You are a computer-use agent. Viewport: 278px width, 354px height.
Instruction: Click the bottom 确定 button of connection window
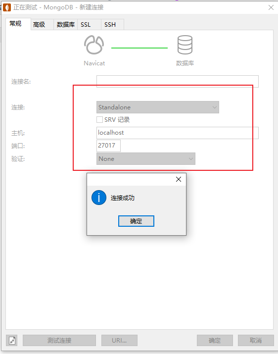click(215, 341)
